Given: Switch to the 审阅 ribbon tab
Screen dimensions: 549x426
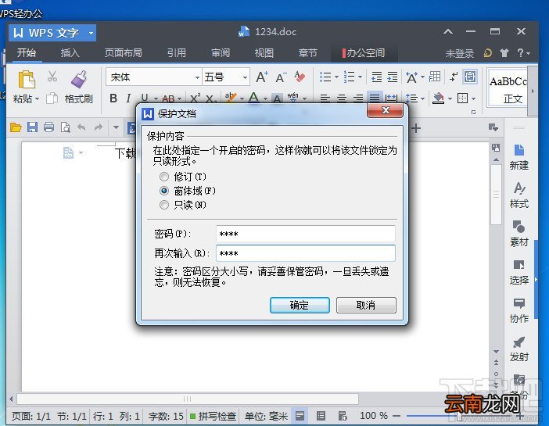Looking at the screenshot, I should 221,53.
